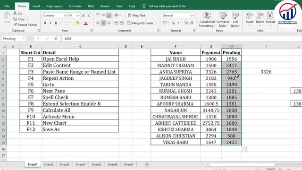The height and width of the screenshot is (170, 302).
Task: Click the Paste clipboard icon
Action: tap(8, 16)
